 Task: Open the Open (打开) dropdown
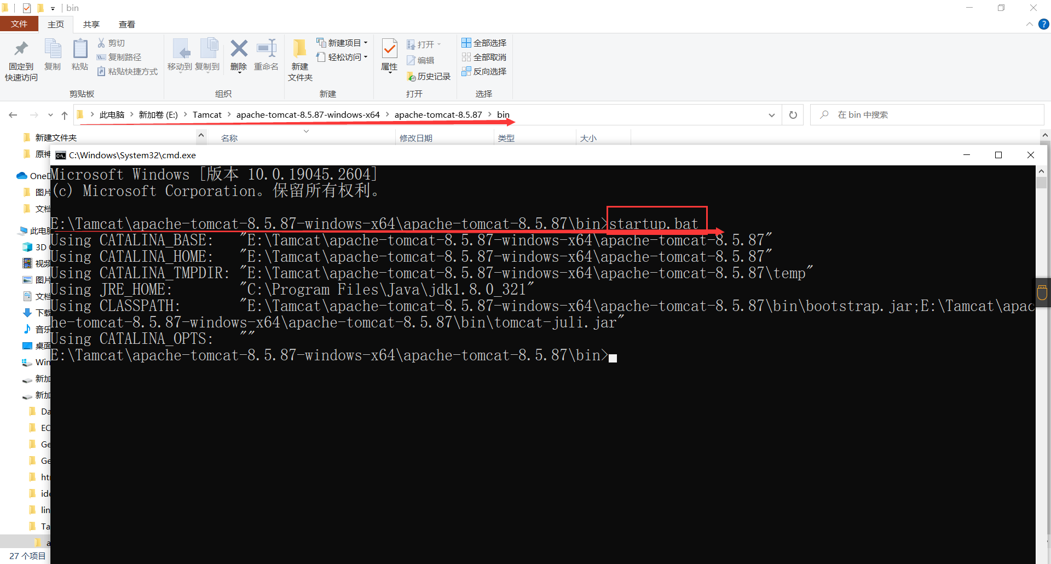424,44
